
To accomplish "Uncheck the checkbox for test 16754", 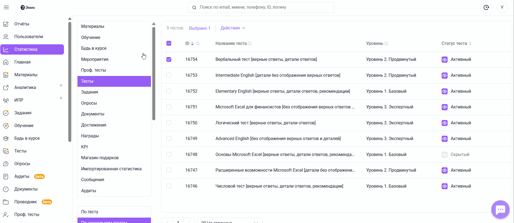I will (x=169, y=59).
